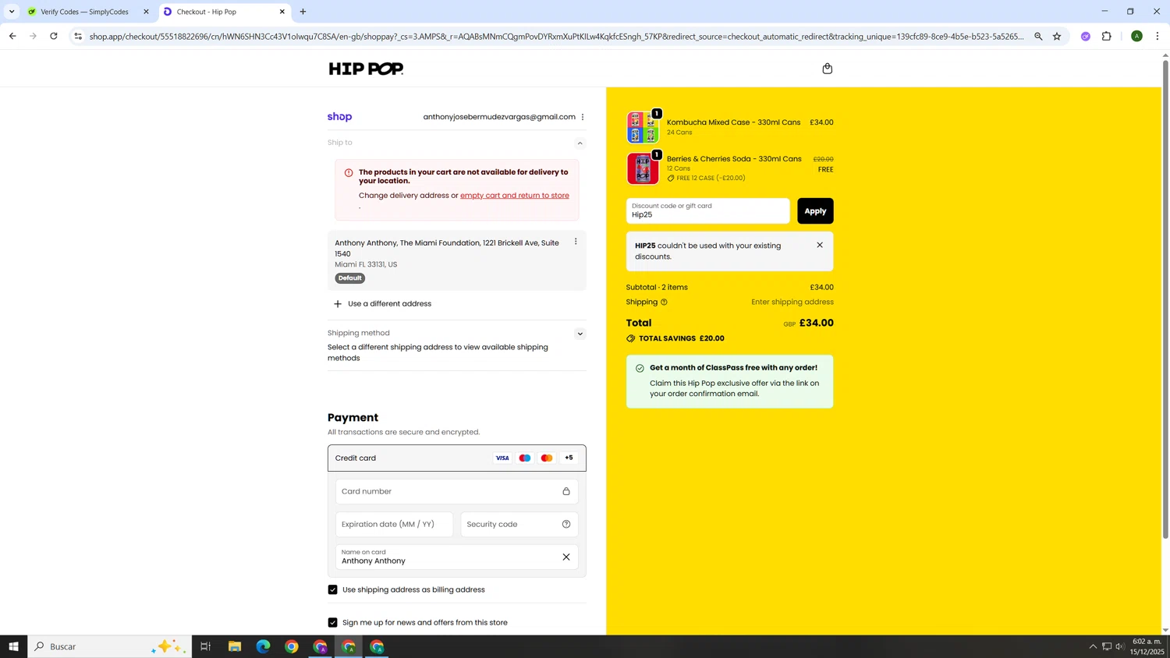
Task: Select the Default address card
Action: tap(456, 260)
